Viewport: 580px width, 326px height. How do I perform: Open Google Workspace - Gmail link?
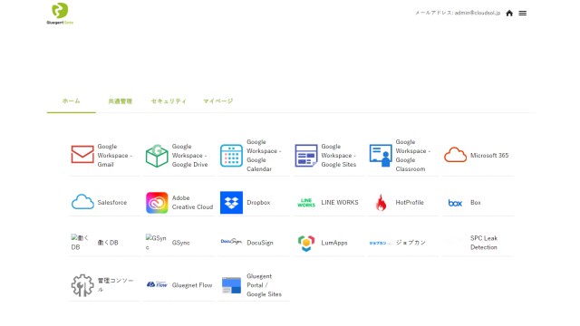click(x=115, y=156)
